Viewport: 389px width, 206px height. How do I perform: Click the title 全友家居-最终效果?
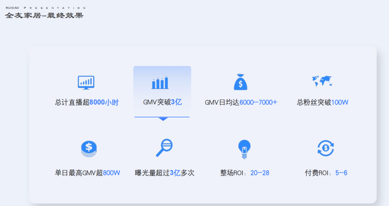[x=44, y=15]
